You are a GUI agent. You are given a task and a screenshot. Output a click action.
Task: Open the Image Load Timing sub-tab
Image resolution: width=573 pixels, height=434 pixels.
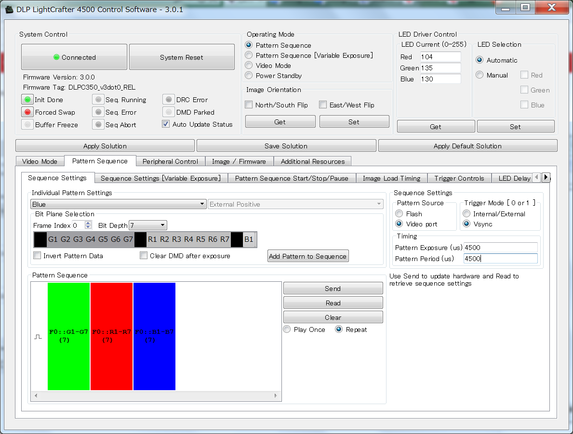[x=392, y=178]
